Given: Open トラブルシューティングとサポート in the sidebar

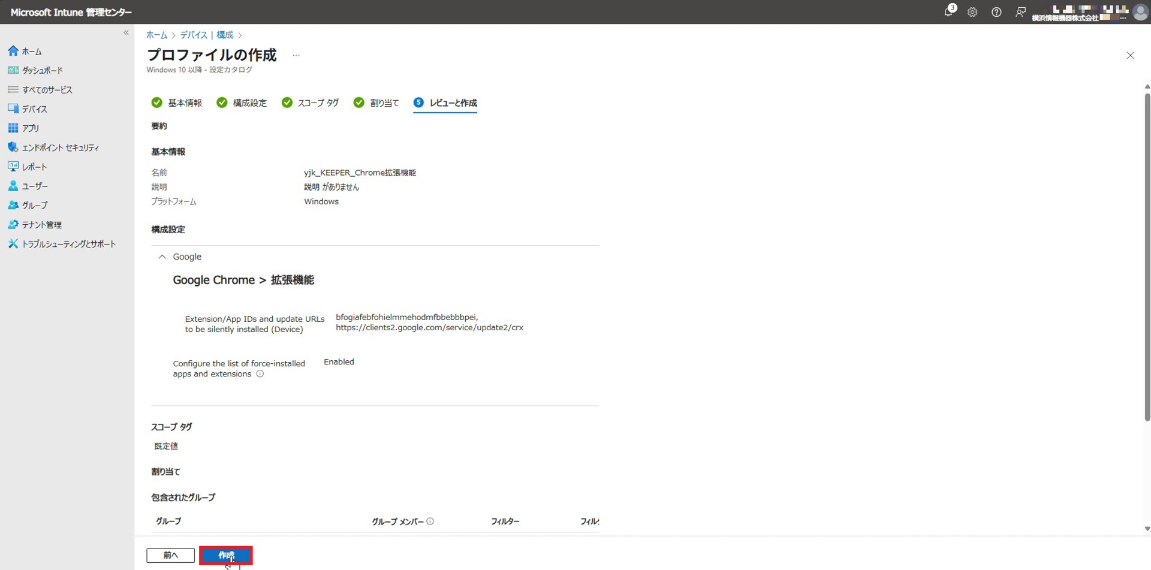Looking at the screenshot, I should [68, 244].
